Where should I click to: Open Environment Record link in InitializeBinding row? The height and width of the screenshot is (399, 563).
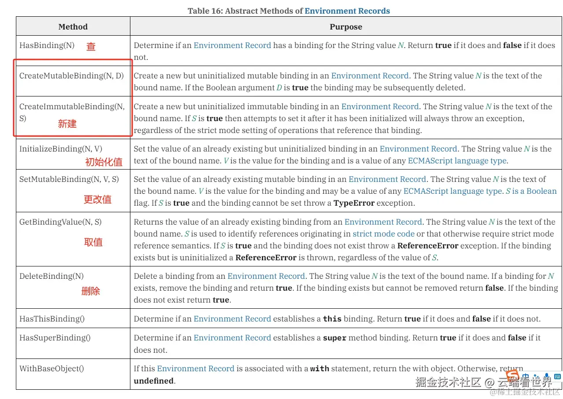419,149
